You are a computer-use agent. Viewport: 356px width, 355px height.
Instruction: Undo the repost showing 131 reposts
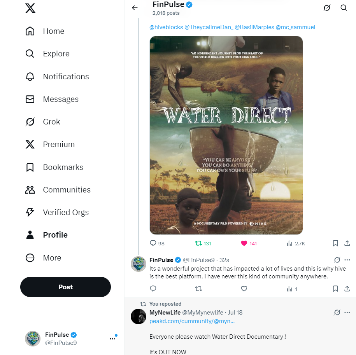[x=199, y=243]
